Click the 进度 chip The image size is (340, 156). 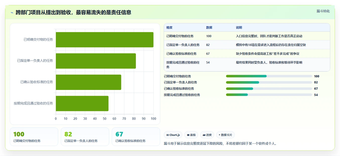(x=207, y=135)
